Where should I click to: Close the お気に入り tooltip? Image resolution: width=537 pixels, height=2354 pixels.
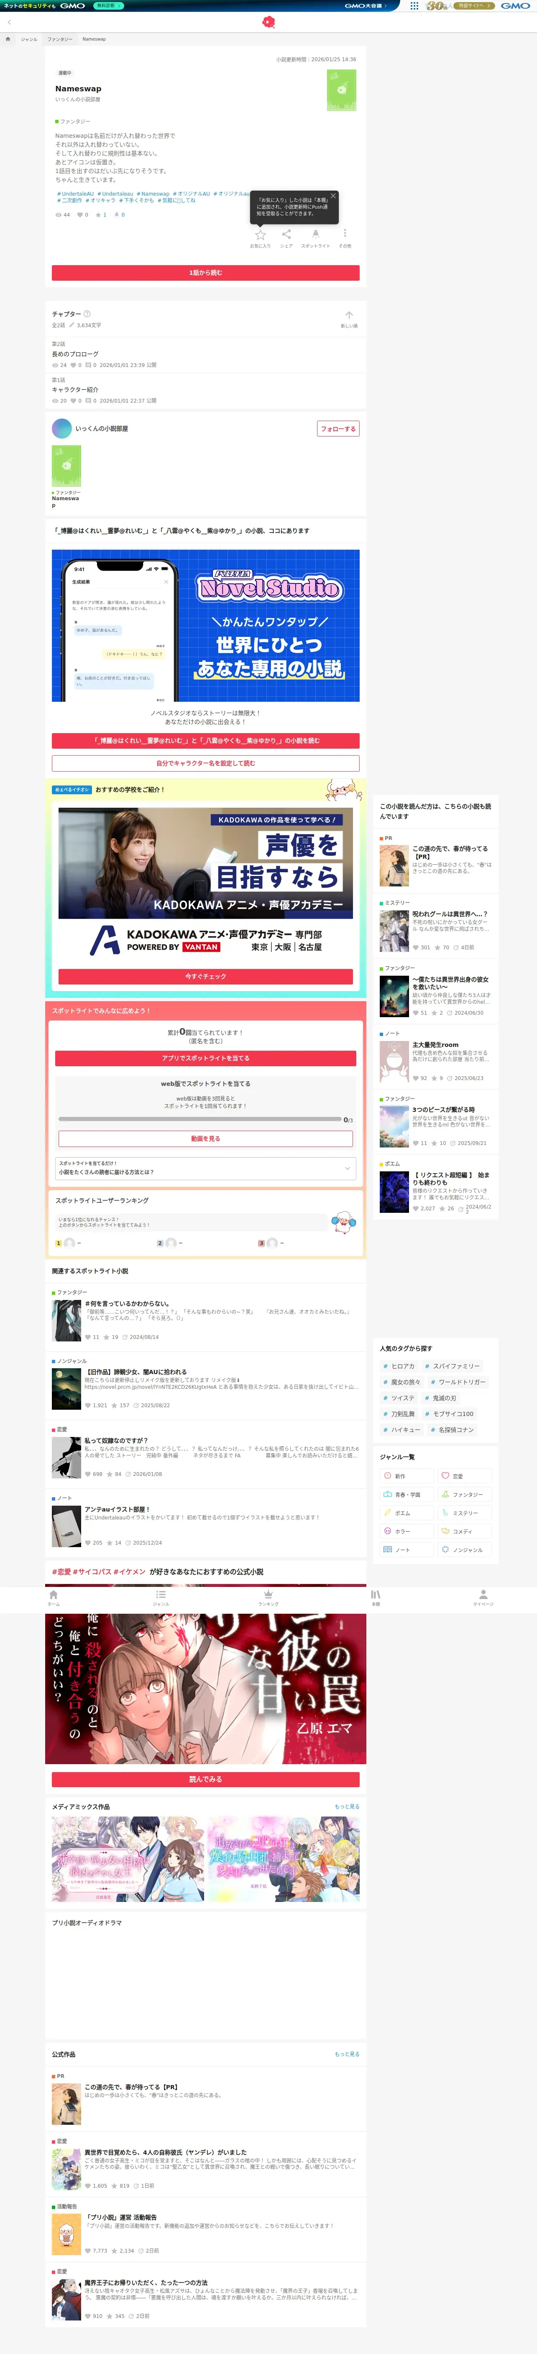point(333,196)
